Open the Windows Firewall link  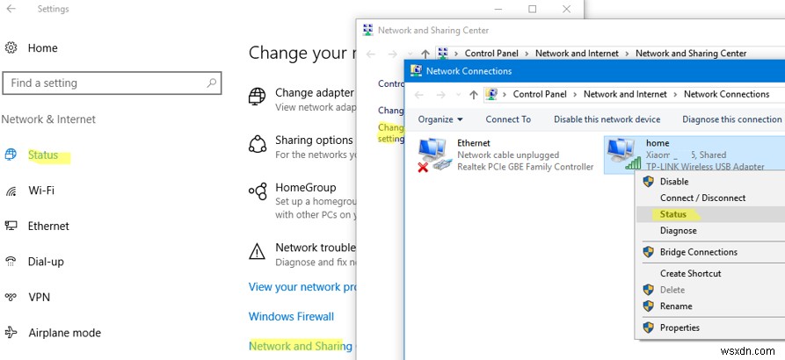click(x=291, y=316)
